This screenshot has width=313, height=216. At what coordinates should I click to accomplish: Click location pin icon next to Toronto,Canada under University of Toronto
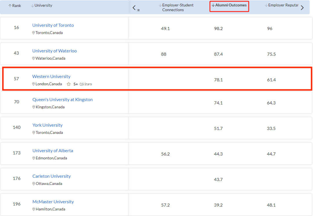[34, 33]
